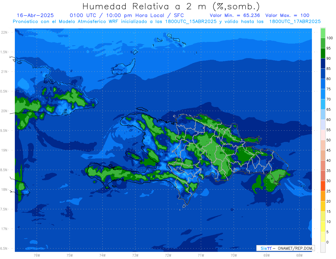Click the colorbar label '90'
Screen dimensions: 336x259
tap(328, 58)
